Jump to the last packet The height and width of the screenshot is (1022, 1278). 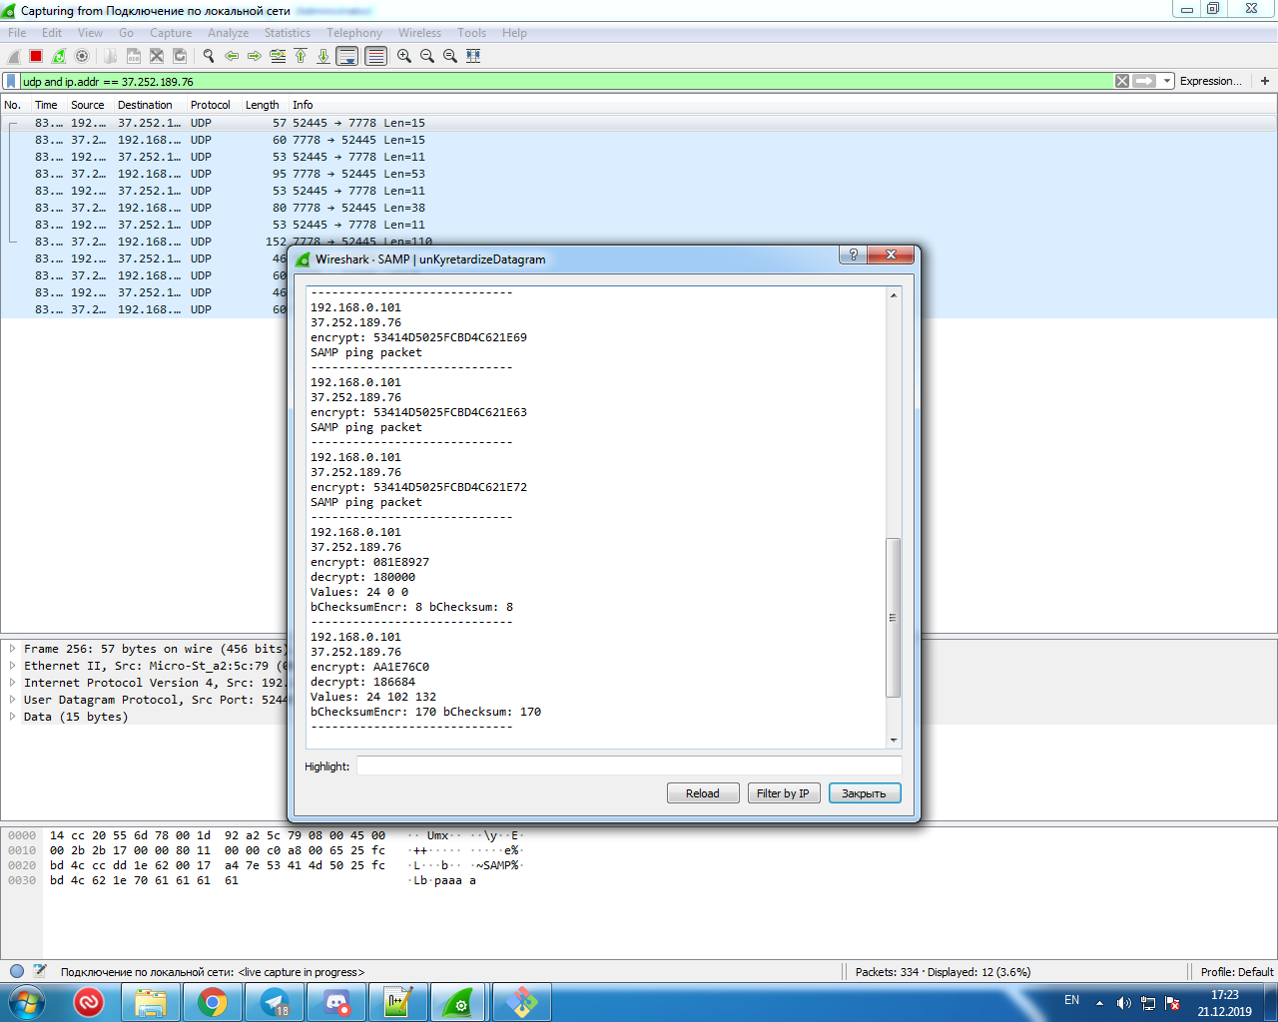(x=323, y=57)
